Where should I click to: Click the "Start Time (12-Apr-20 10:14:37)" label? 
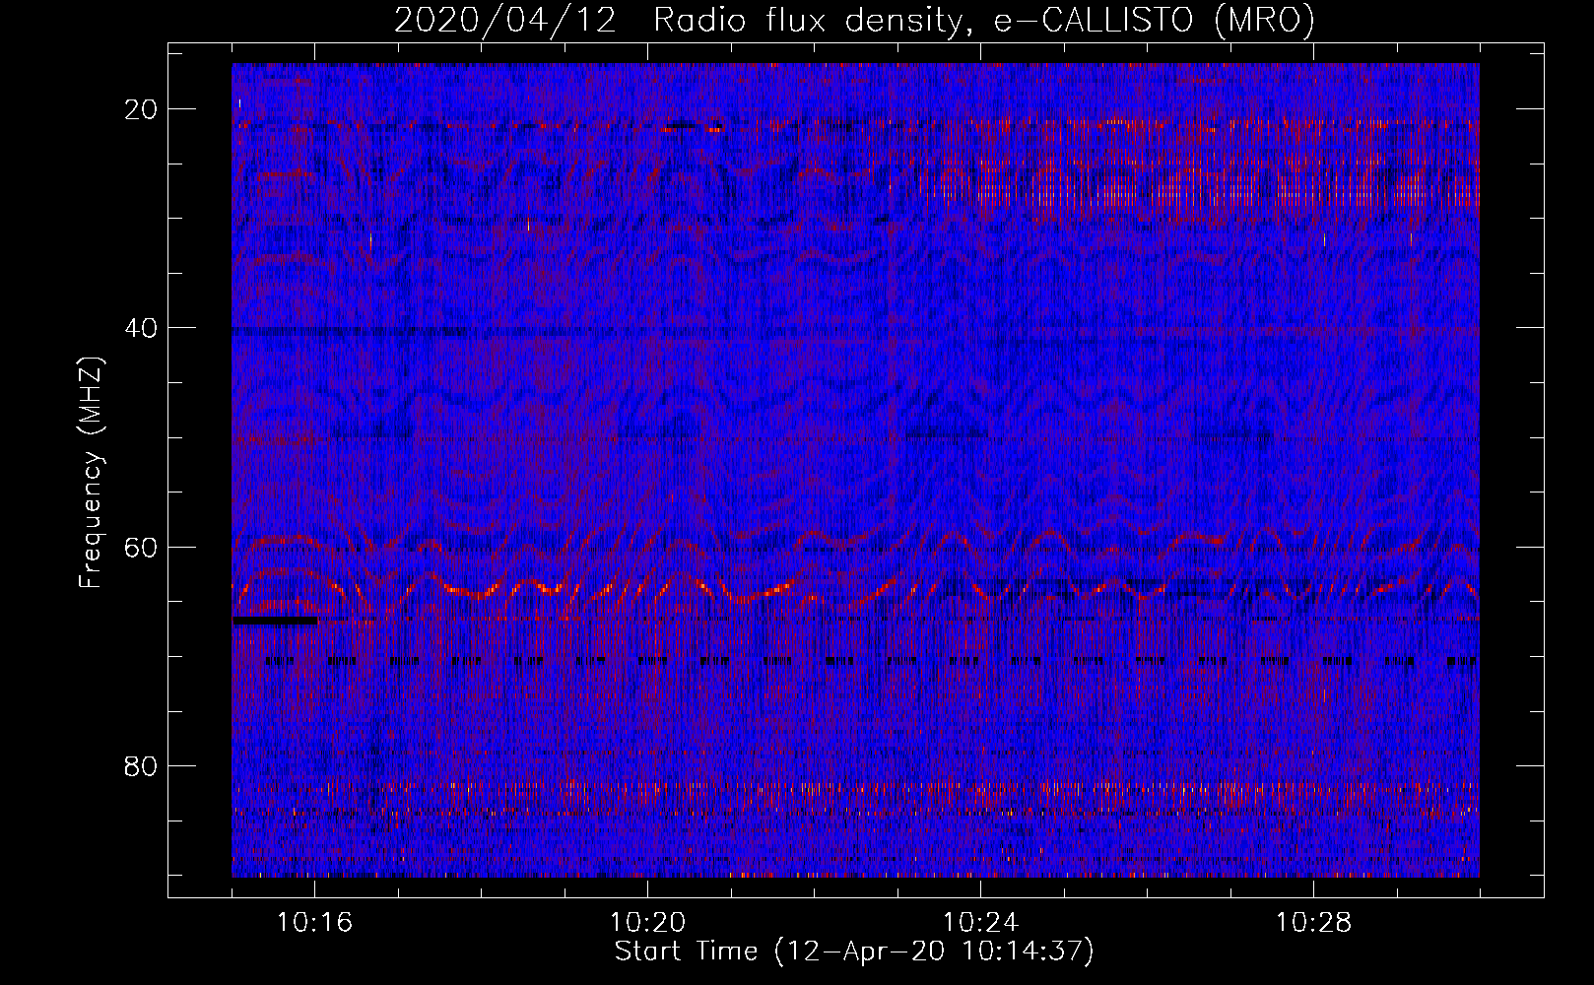point(854,952)
